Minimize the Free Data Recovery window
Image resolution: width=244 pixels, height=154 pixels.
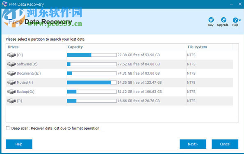231,4
